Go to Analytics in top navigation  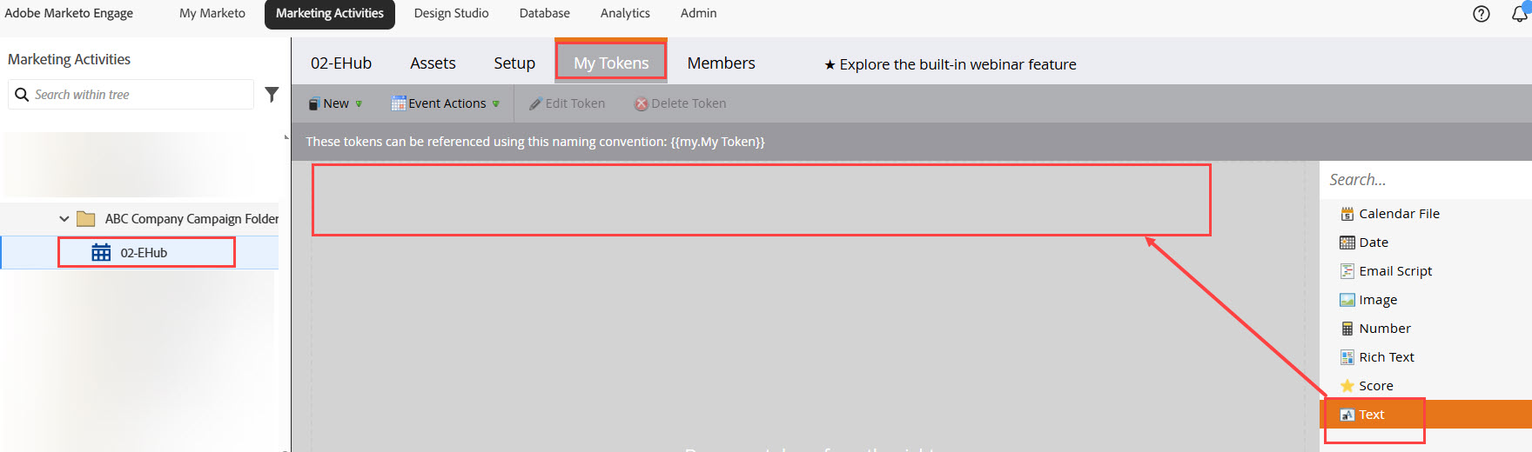coord(625,13)
